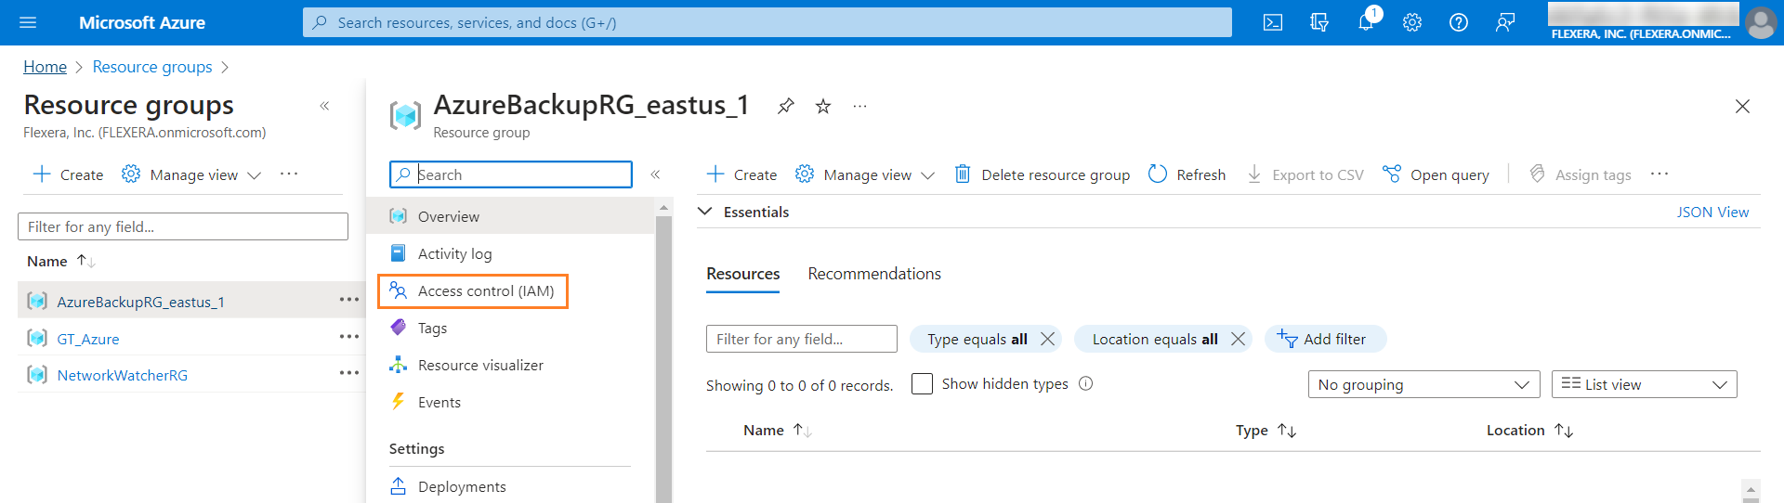
Task: Enable Show hidden types checkbox
Action: pos(922,384)
